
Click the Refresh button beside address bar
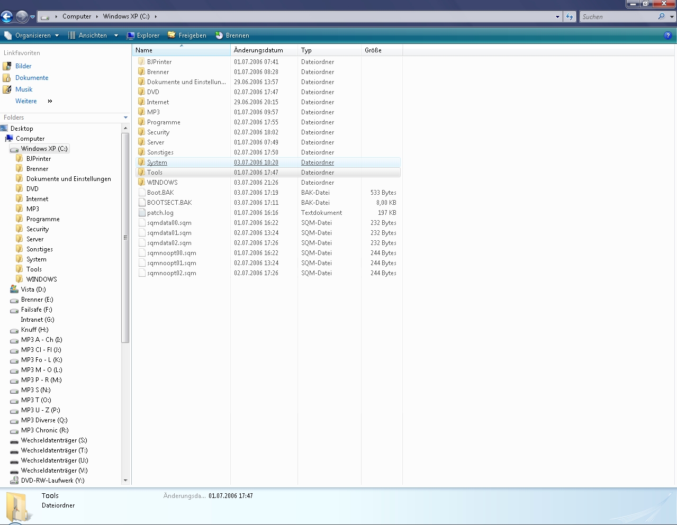pyautogui.click(x=570, y=16)
